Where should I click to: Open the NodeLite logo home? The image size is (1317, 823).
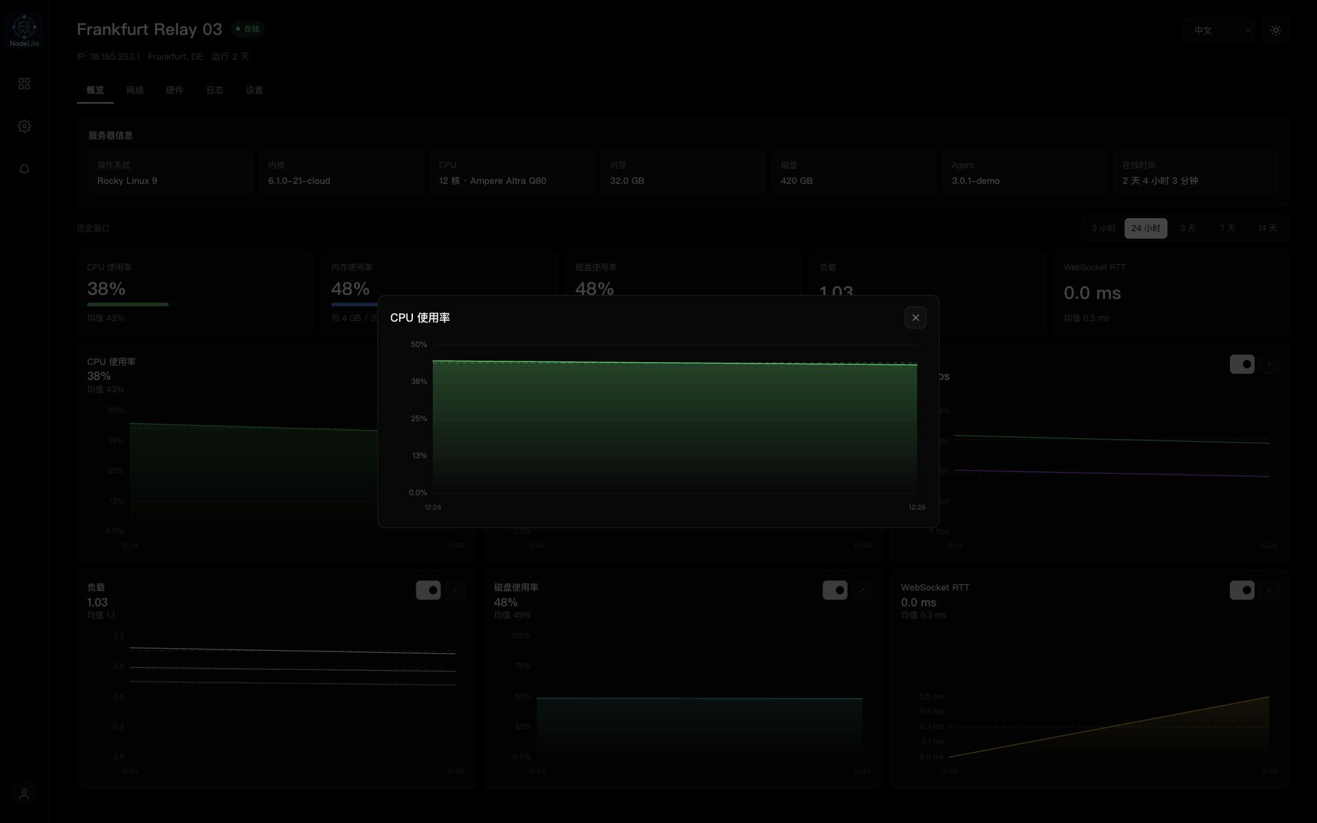click(x=24, y=30)
